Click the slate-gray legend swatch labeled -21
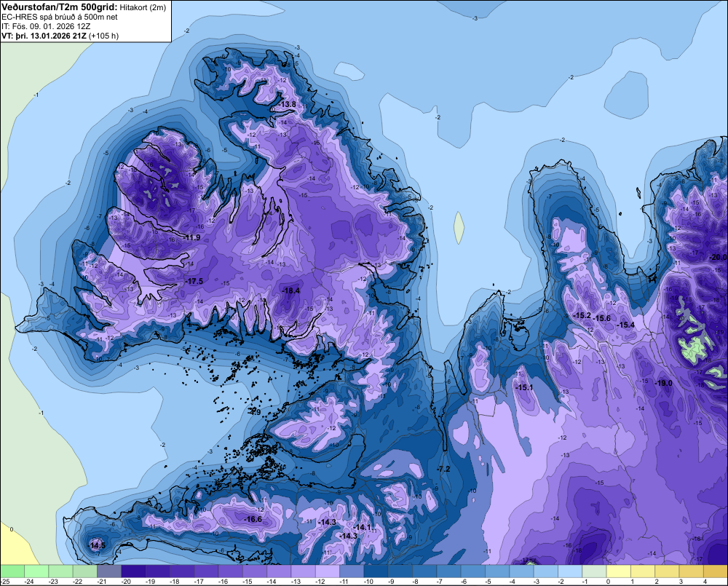Viewport: 728px width, 586px height. [109, 571]
